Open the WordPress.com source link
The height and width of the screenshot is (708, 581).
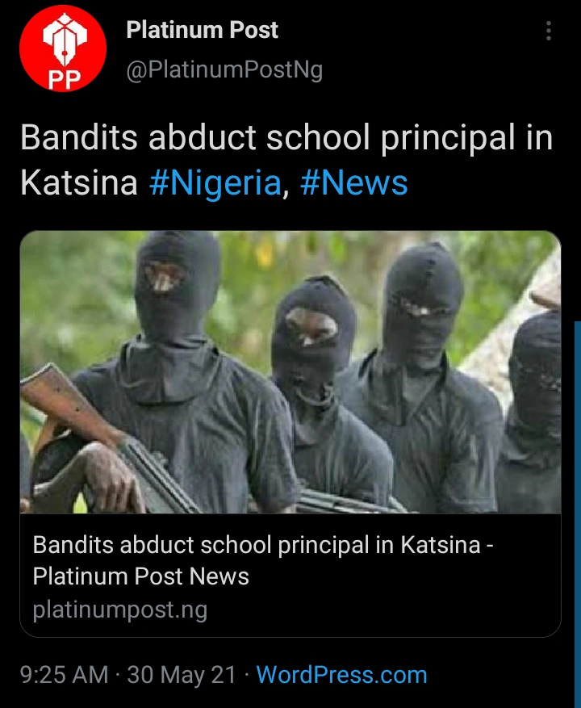pyautogui.click(x=341, y=675)
